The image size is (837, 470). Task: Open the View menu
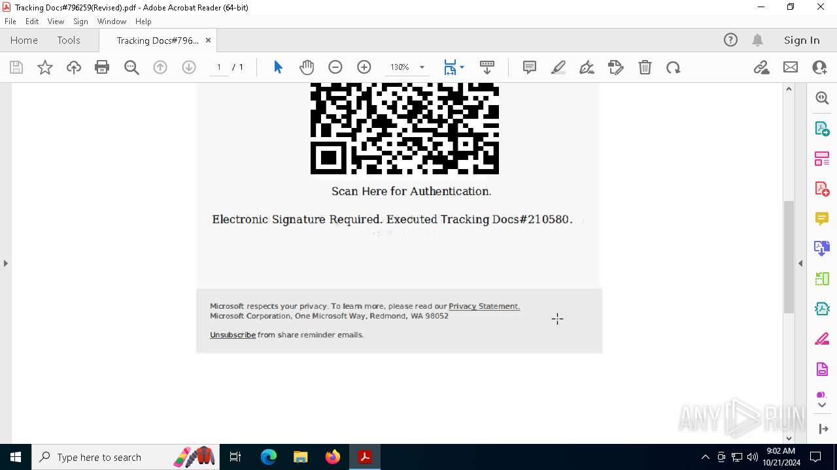tap(56, 22)
